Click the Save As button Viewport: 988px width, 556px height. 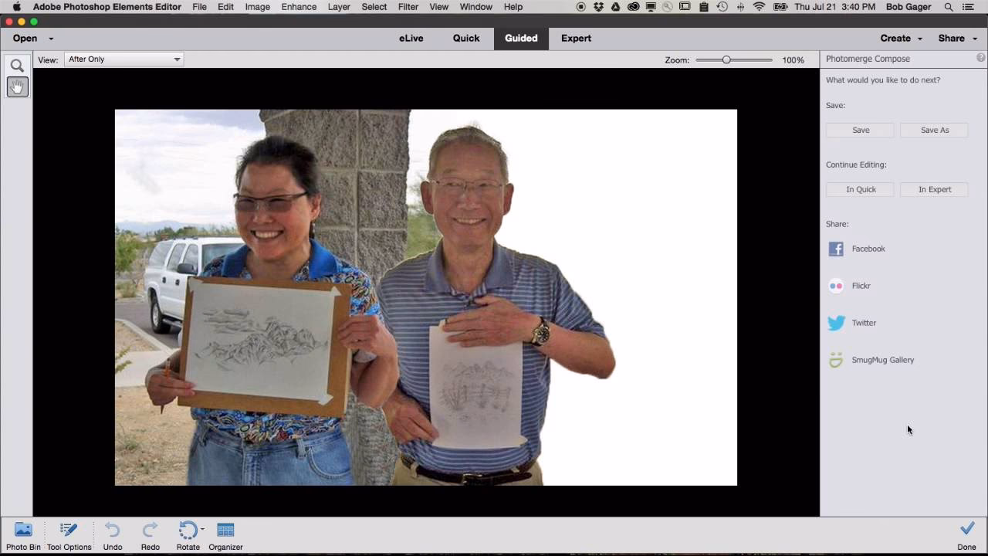[934, 130]
